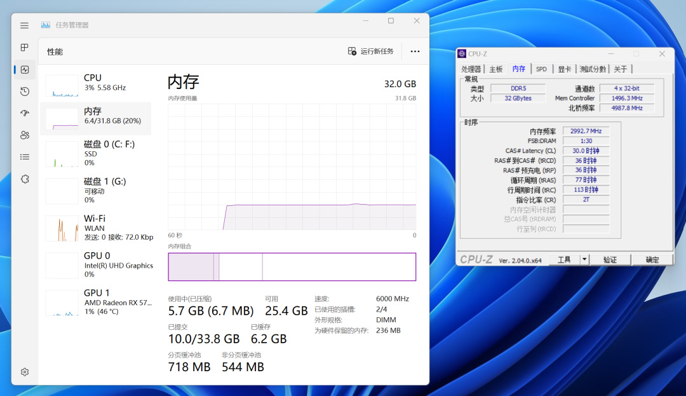Viewport: 686px width, 396px height.
Task: Click the 内存组合 composition bar
Action: [292, 267]
